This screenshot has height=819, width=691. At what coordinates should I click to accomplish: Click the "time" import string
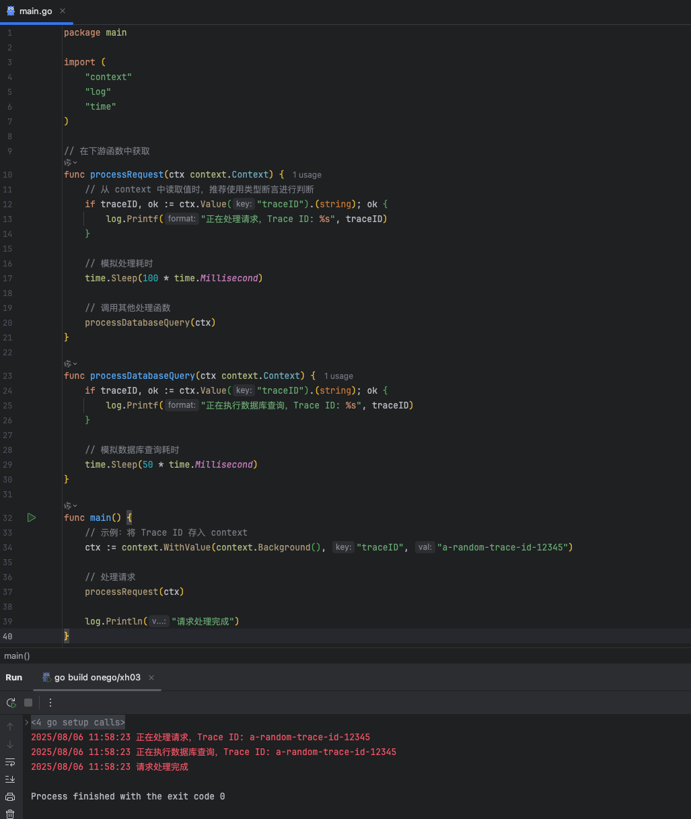point(101,106)
